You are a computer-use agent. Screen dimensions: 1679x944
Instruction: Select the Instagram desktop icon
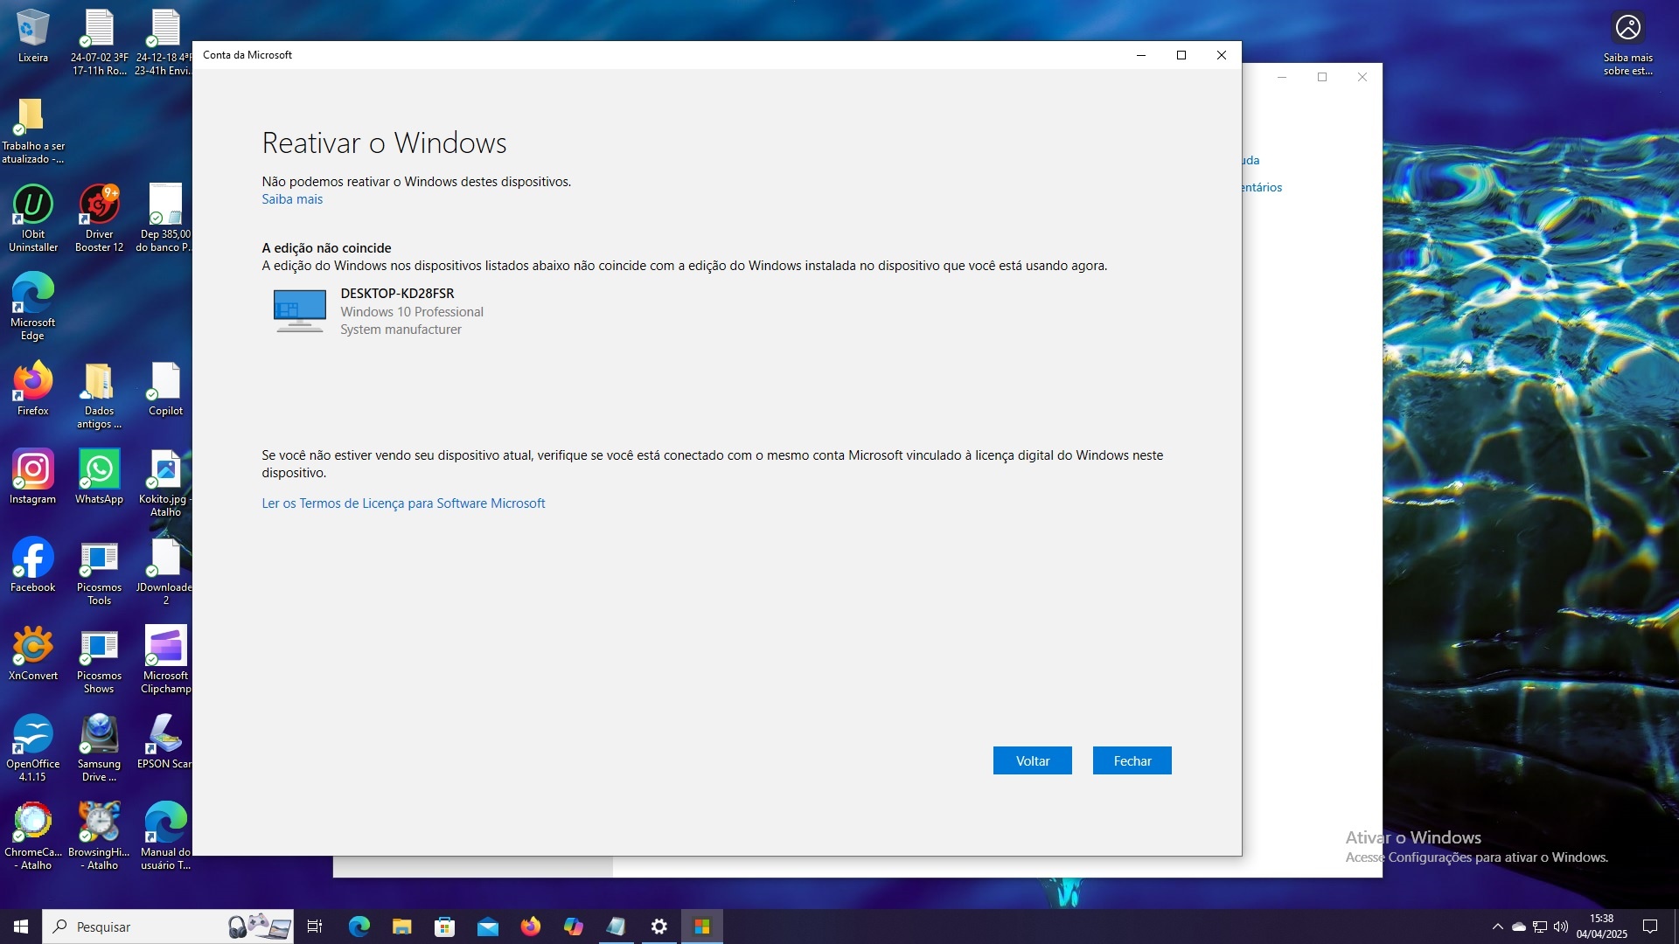point(33,477)
